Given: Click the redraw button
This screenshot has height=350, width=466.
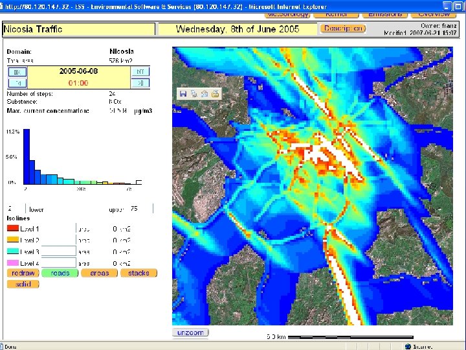Looking at the screenshot, I should 23,273.
